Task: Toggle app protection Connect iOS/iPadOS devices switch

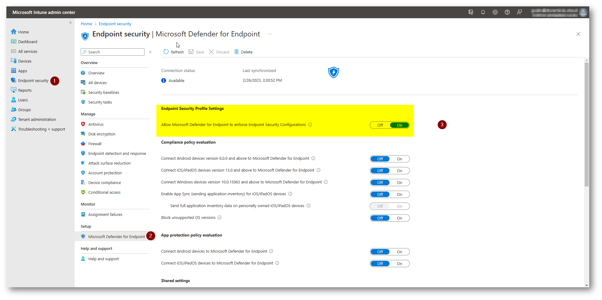Action: pos(390,264)
